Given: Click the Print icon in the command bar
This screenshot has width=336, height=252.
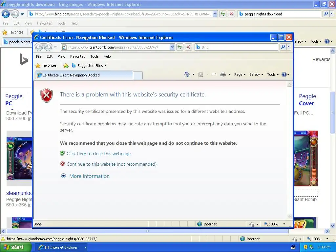Looking at the screenshot, I should tap(223, 74).
